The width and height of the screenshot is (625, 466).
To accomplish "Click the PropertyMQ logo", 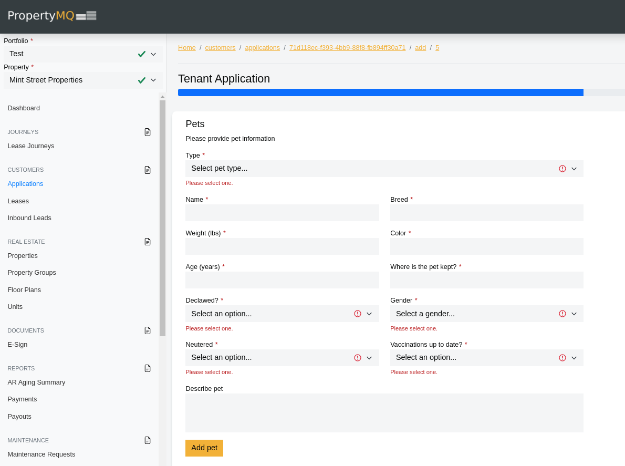I will (51, 16).
